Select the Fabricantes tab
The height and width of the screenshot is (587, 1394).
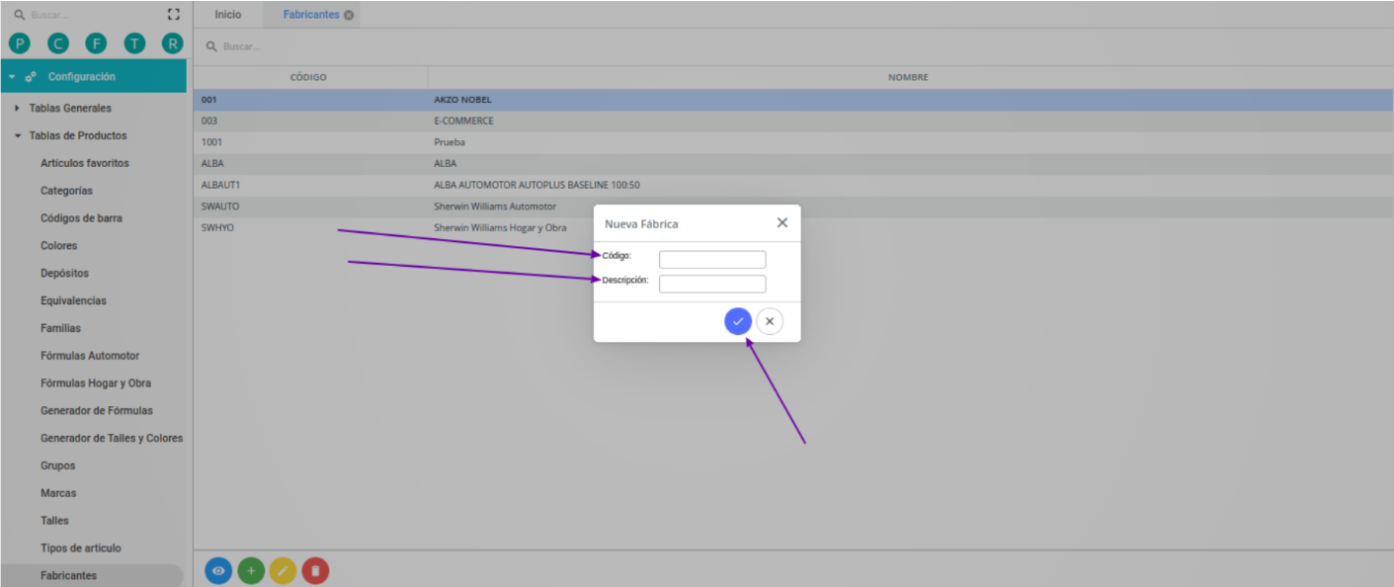(311, 15)
